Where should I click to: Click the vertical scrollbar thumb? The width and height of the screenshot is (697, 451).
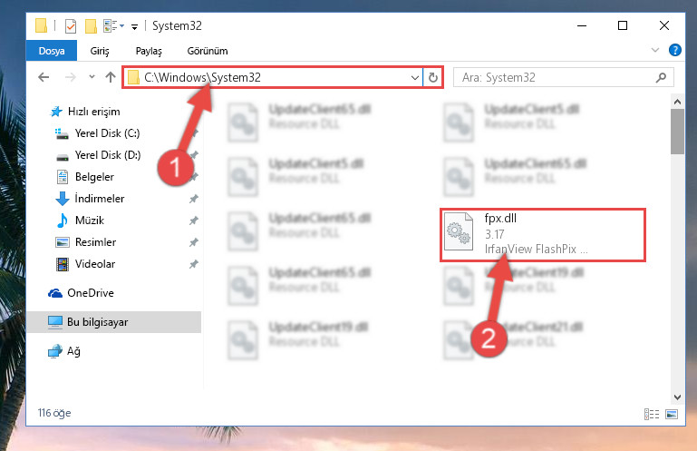click(677, 132)
